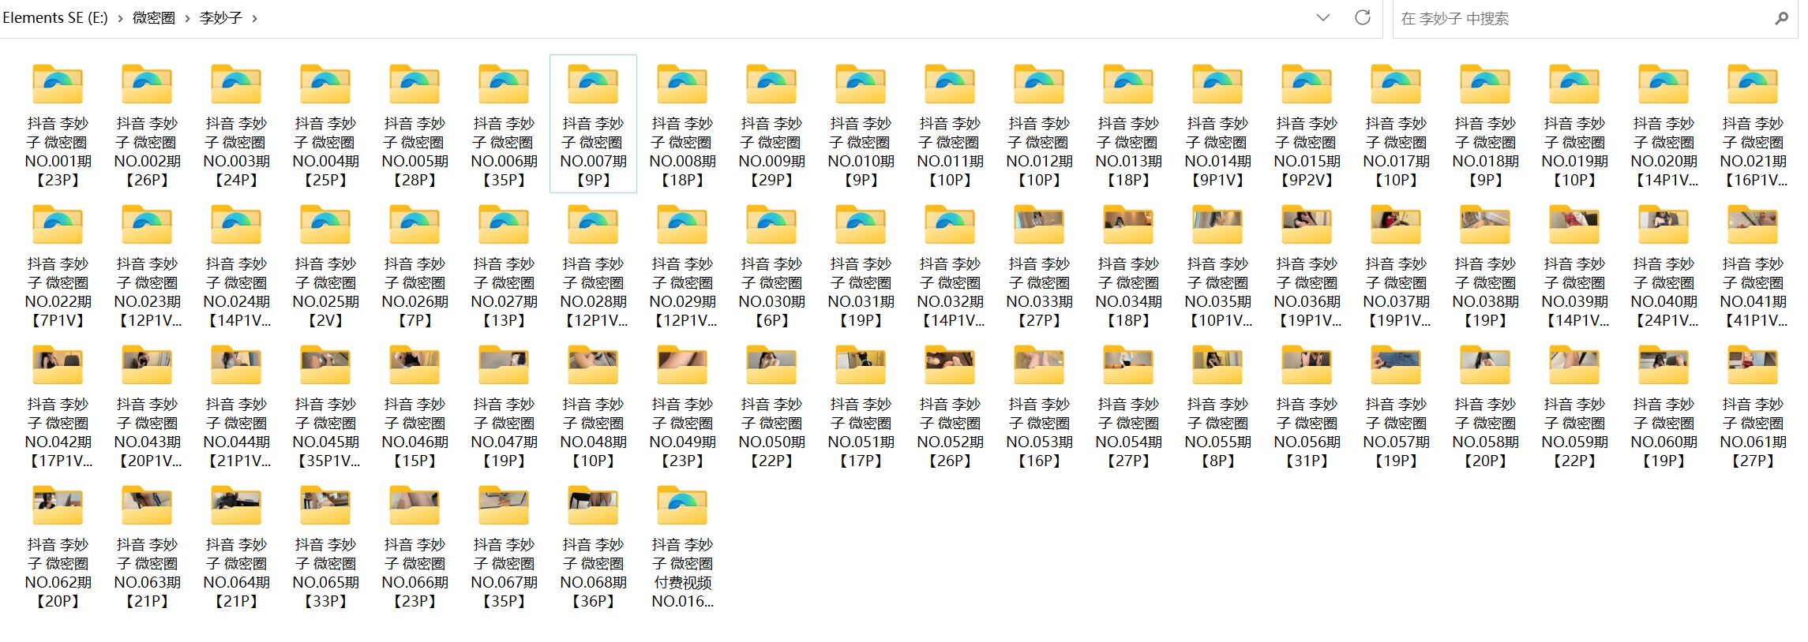Screen dimensions: 1808x642
Task: Select thumbnail folder NO.050期【22P】
Action: [x=771, y=405]
